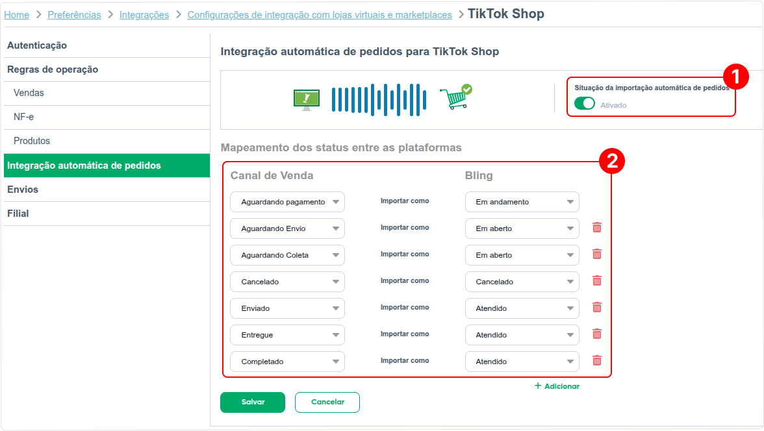764x431 pixels.
Task: Click the Mapeamento dos status entre as plataformas heading
Action: point(341,147)
